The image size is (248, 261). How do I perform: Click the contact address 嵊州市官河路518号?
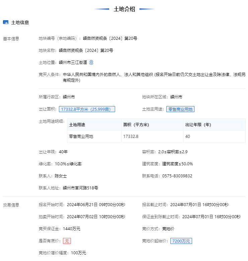coord(80,188)
